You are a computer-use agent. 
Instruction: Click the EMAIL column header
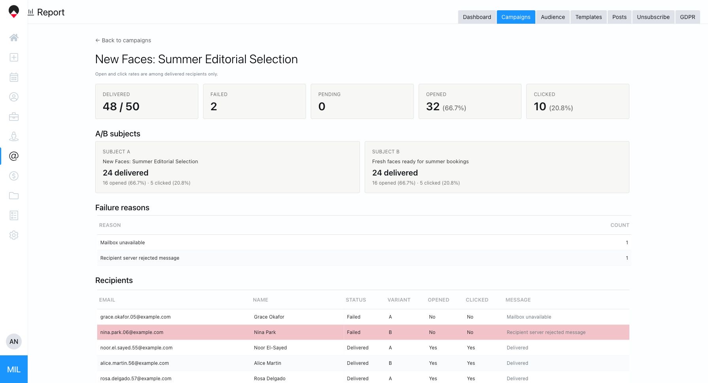(x=107, y=300)
